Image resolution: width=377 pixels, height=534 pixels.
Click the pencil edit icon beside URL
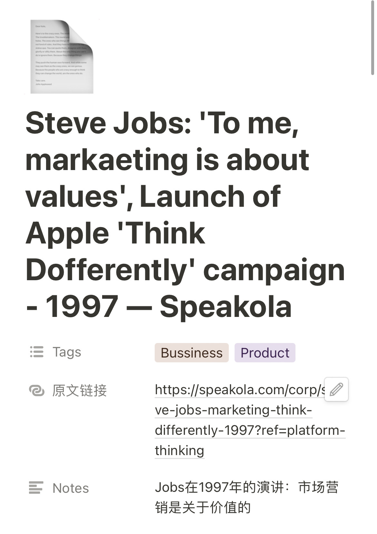336,389
